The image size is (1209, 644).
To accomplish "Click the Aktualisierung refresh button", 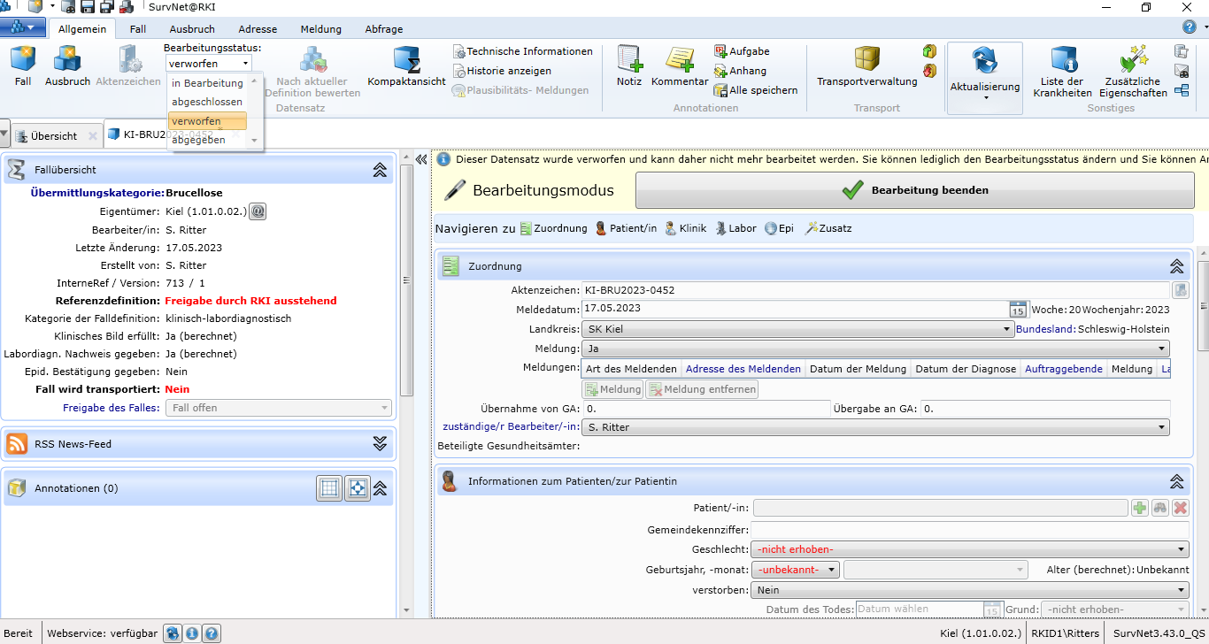I will (x=984, y=64).
